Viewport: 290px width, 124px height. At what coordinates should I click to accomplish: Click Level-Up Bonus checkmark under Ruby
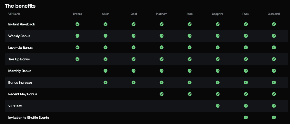[246, 47]
